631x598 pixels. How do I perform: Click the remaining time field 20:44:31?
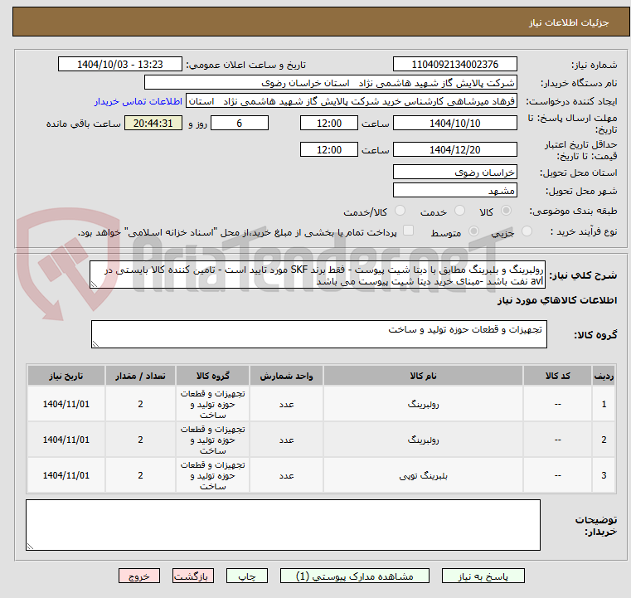click(x=153, y=123)
